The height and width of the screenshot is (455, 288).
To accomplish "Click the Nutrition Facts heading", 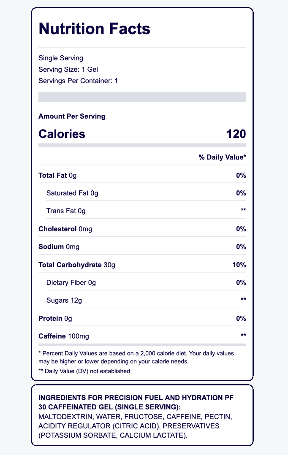I will 94,29.
